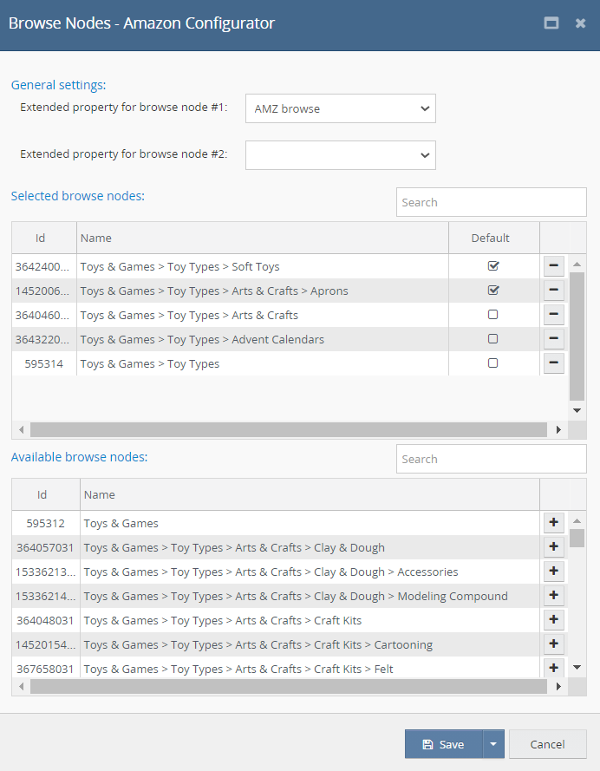Sort available nodes by Id column
The image size is (600, 771).
(42, 494)
